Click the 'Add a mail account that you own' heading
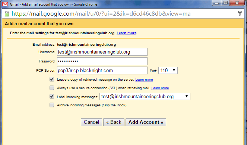 [x=39, y=24]
